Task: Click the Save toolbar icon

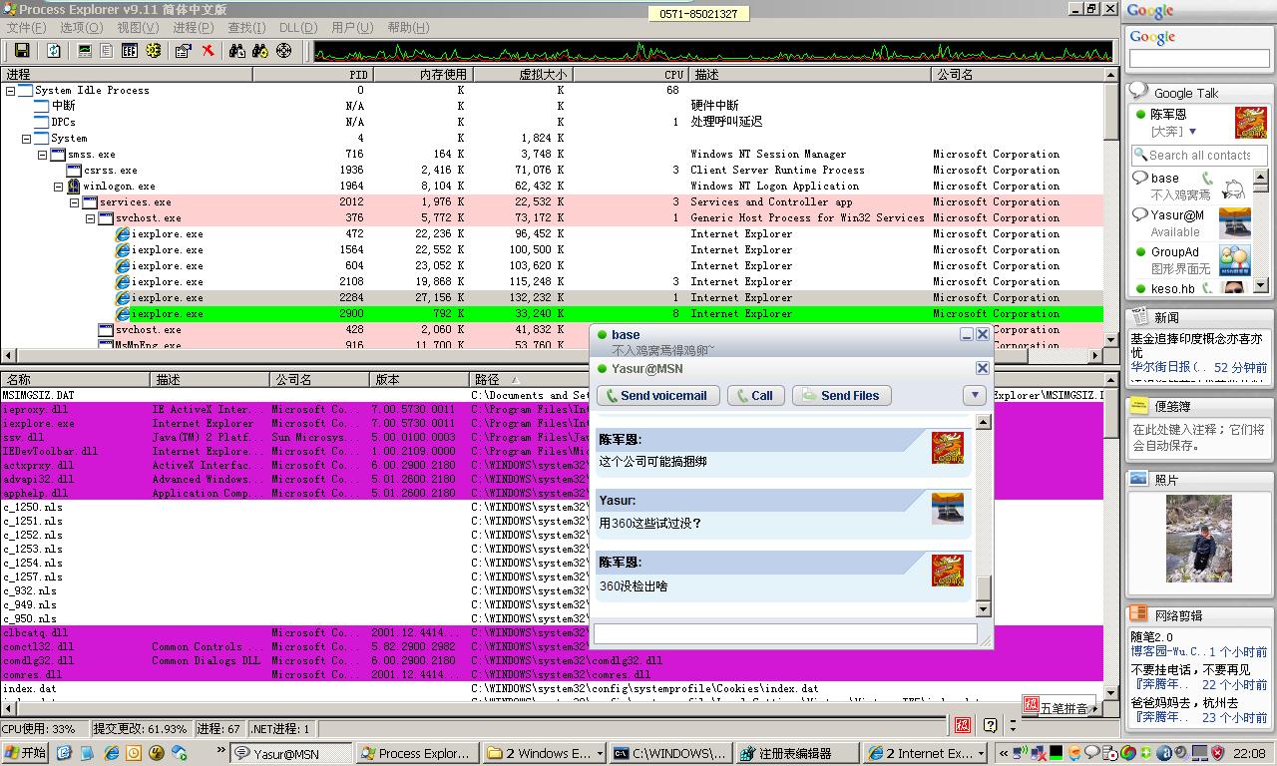Action: 21,51
